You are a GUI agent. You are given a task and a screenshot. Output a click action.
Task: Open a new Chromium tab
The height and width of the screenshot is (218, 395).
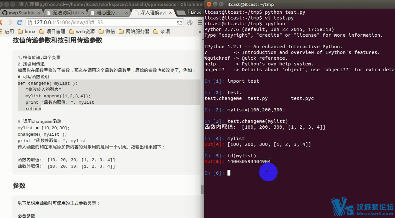pyautogui.click(x=181, y=13)
